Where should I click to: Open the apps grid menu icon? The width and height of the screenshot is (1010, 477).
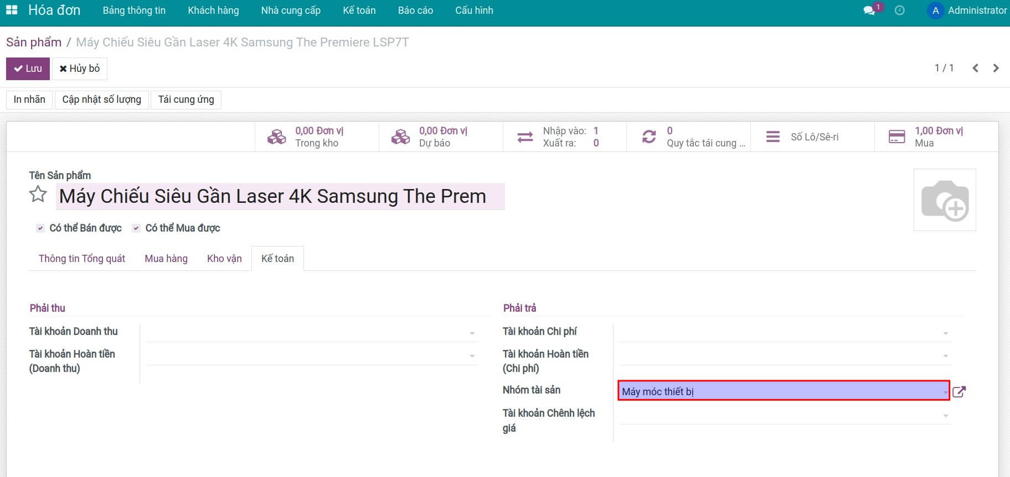(12, 11)
